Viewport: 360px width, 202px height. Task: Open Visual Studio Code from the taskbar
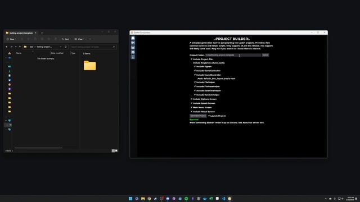pos(223,199)
